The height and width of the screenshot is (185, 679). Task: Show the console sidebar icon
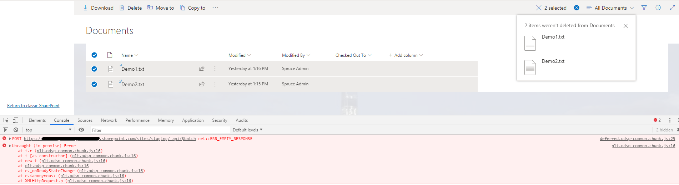point(5,130)
